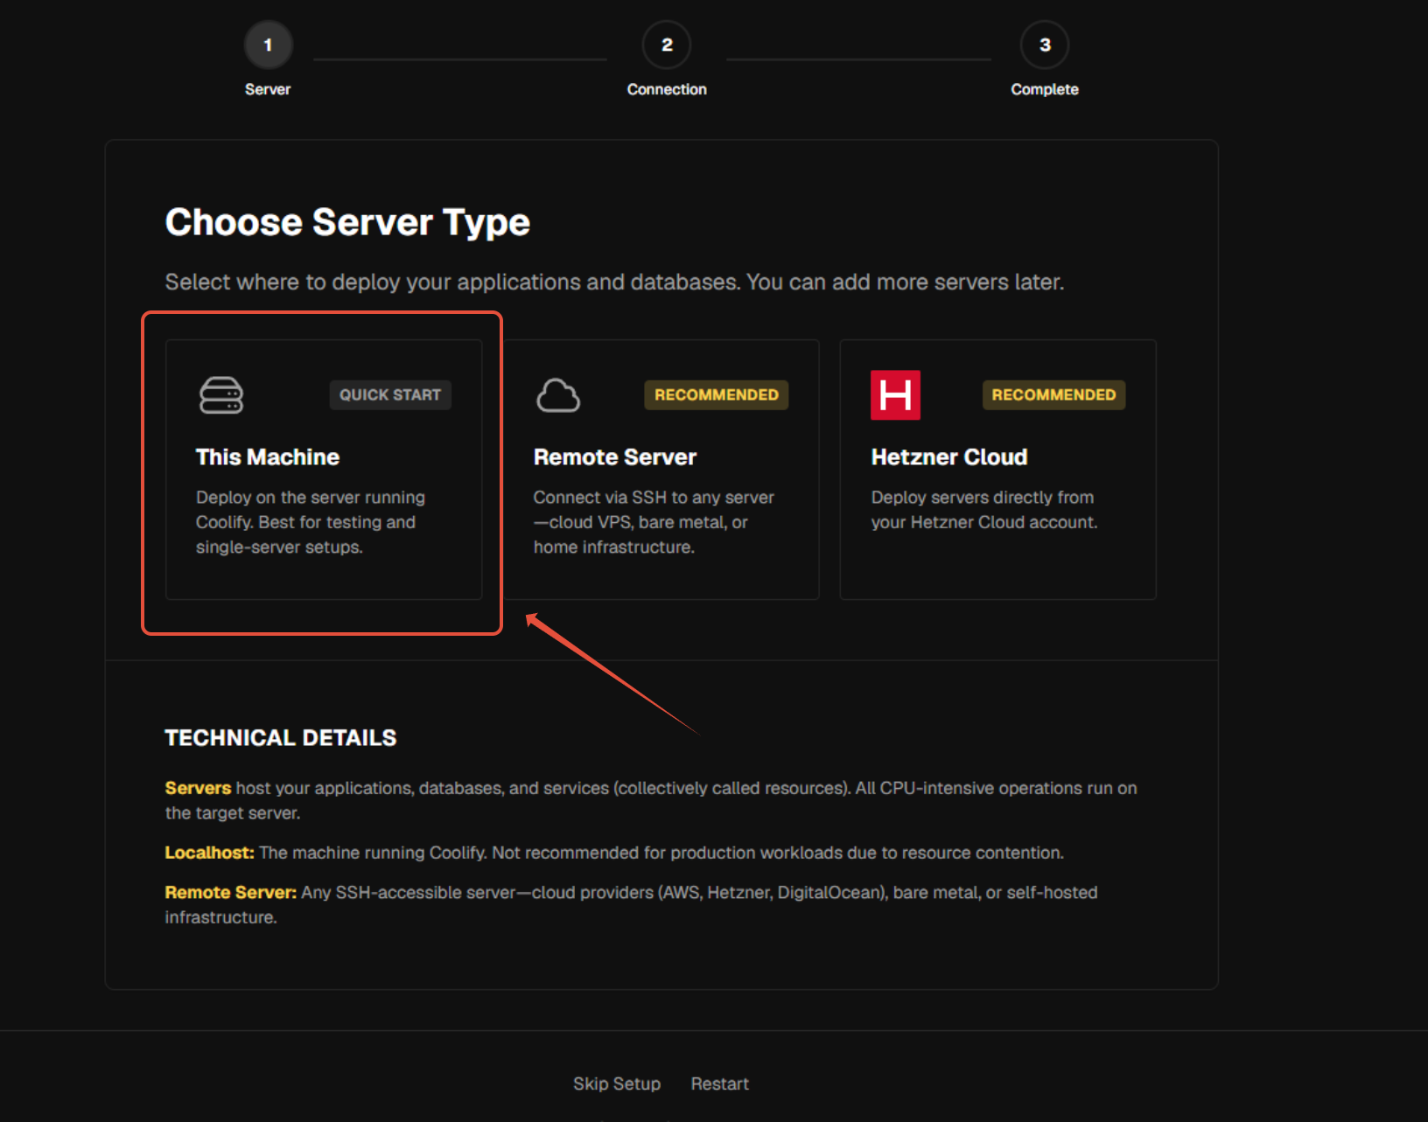The image size is (1428, 1122).
Task: Click the RECOMMENDED badge on Remote Server
Action: click(x=717, y=394)
